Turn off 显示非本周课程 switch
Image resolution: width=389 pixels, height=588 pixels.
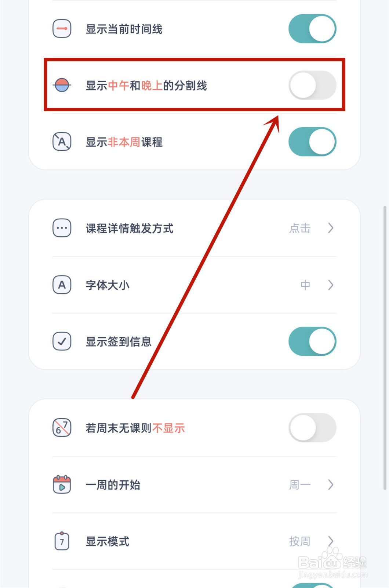[x=312, y=142]
